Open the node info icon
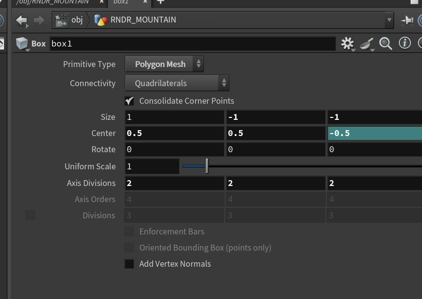 404,43
